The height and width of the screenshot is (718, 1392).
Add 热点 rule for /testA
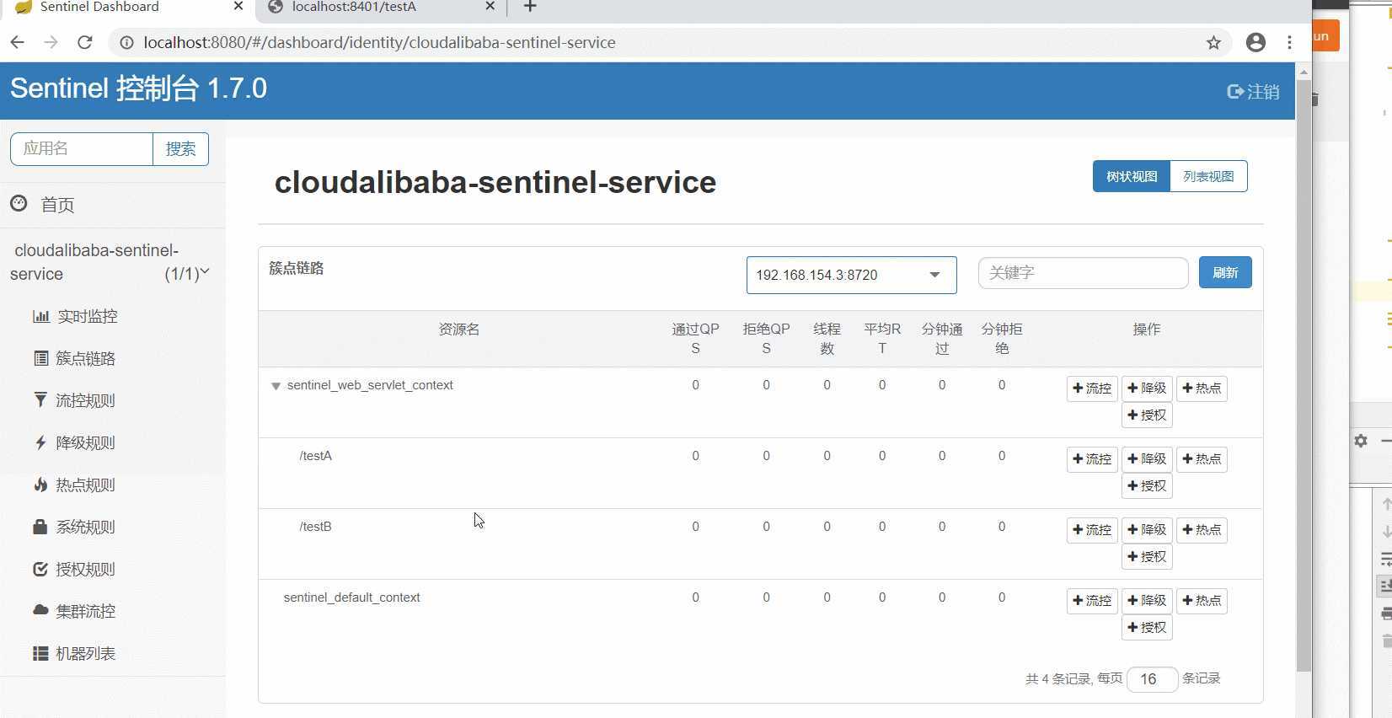[1202, 459]
